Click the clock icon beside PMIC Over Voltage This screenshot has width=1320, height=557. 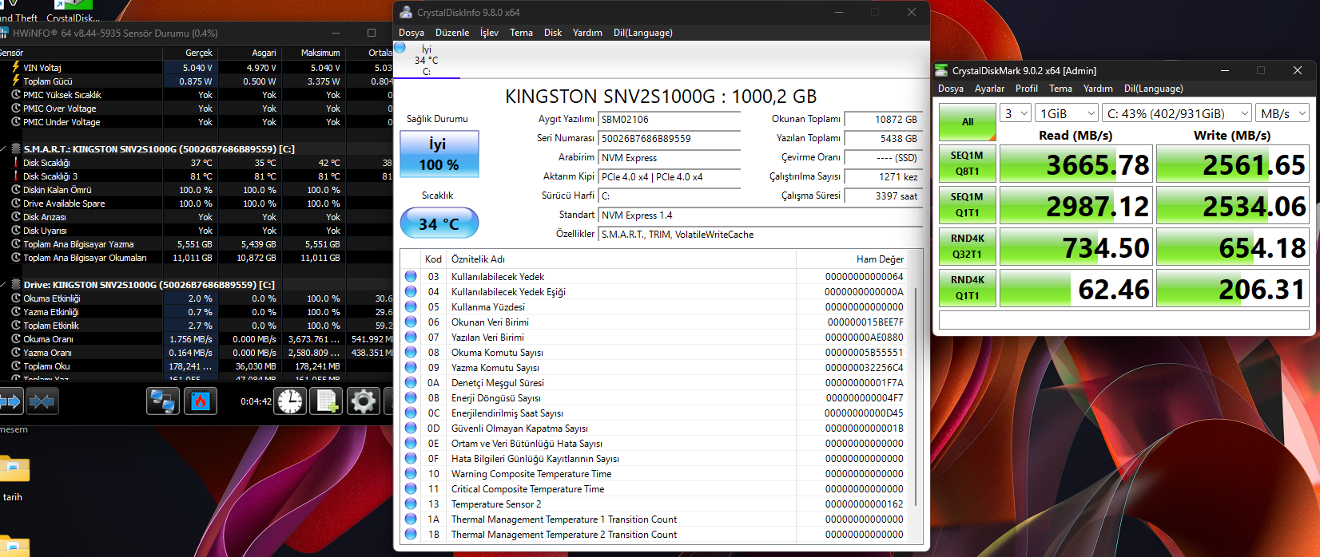tap(15, 108)
